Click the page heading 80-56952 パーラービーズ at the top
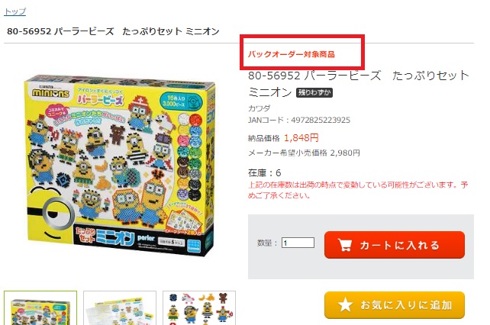Screen dimensions: 490x325 point(113,31)
